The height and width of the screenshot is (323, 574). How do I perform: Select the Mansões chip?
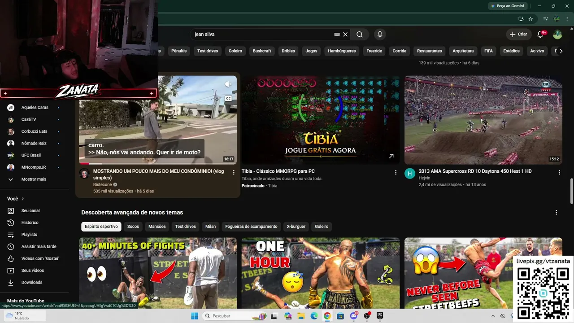click(157, 227)
